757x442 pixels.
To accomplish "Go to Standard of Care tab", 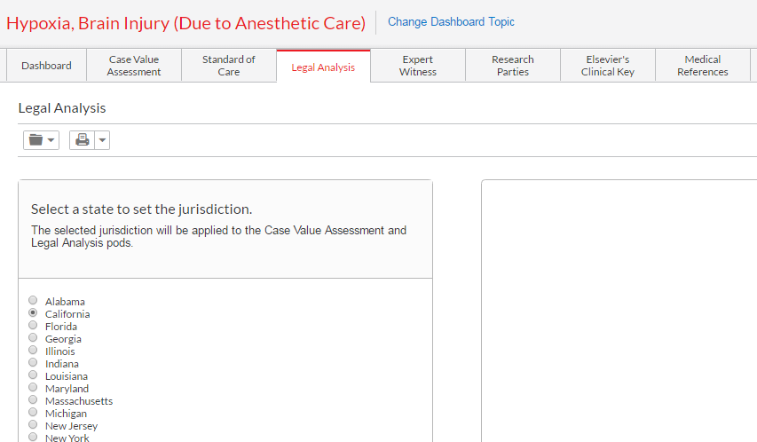I will [229, 65].
